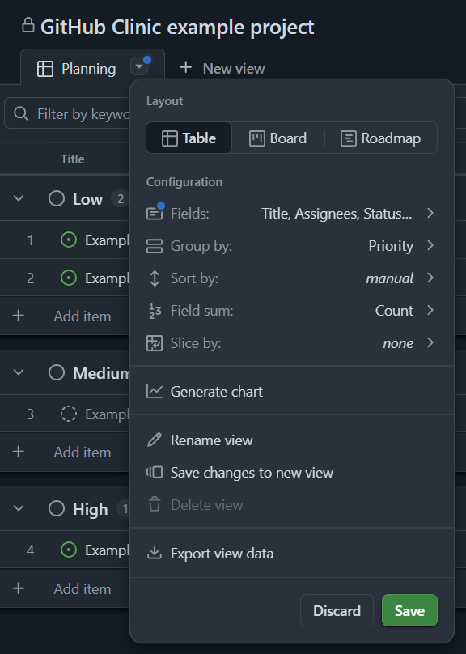Expand the Group by chevron
466x654 pixels.
[430, 245]
